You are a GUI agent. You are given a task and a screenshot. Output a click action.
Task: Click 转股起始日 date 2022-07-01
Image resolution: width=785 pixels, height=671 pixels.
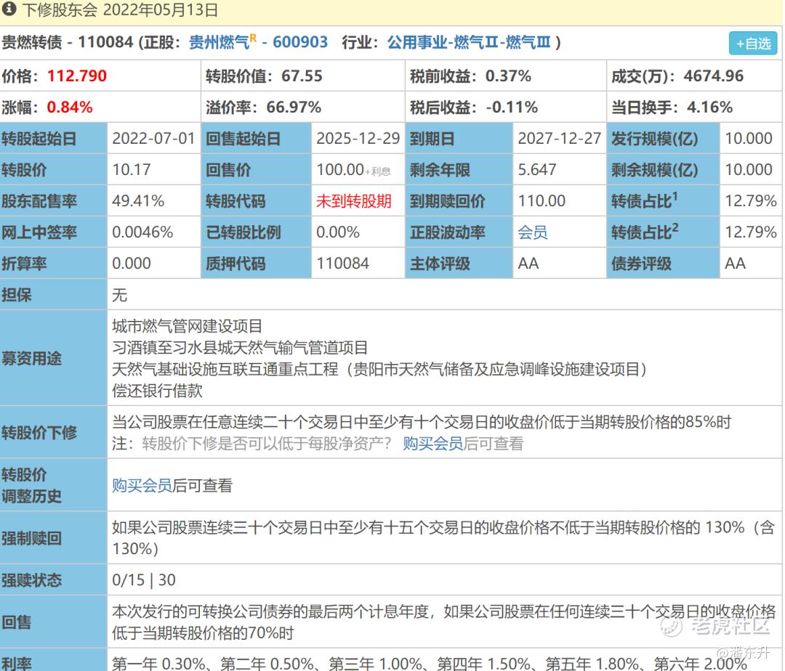tap(153, 139)
